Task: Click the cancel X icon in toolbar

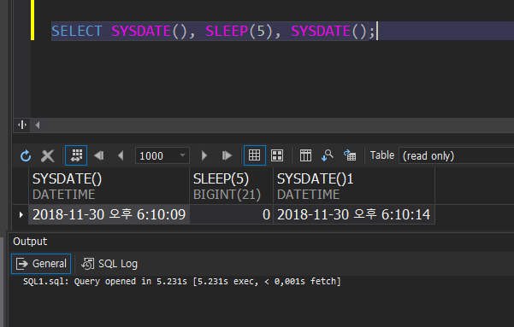Action: click(x=48, y=155)
